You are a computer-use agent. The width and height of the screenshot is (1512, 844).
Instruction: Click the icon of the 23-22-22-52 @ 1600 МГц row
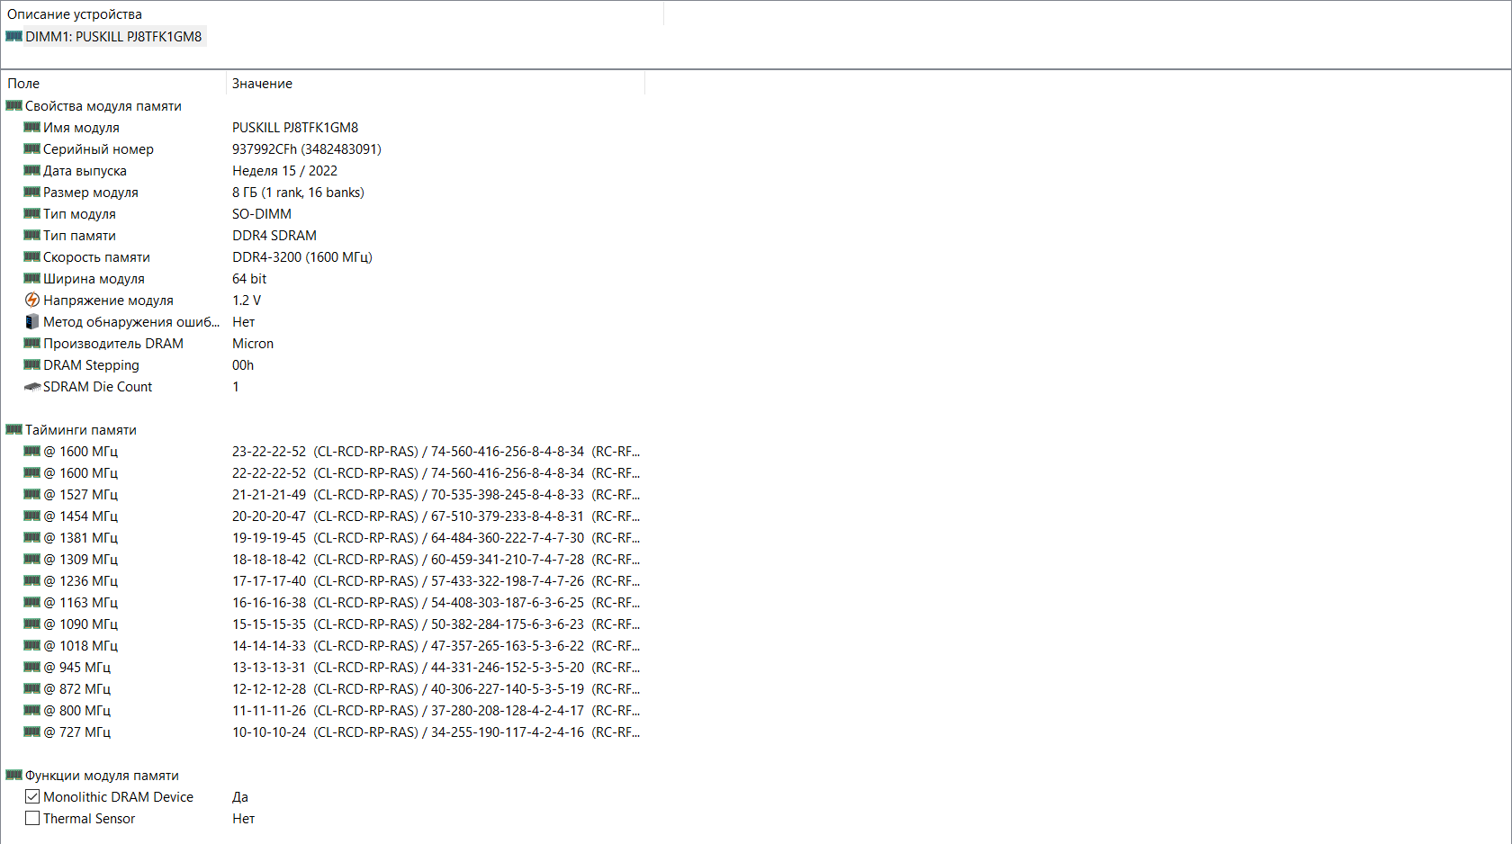pos(32,451)
